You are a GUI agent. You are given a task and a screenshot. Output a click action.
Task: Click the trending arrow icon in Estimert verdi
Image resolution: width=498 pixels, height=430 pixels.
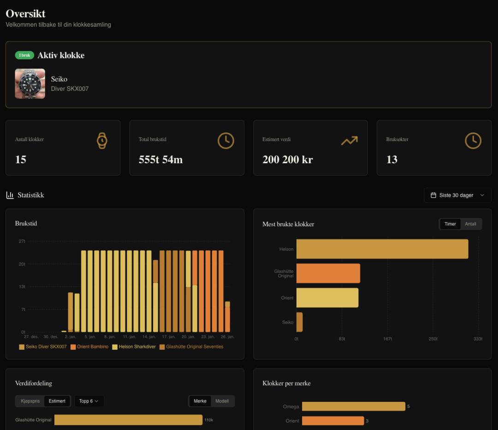click(x=350, y=141)
